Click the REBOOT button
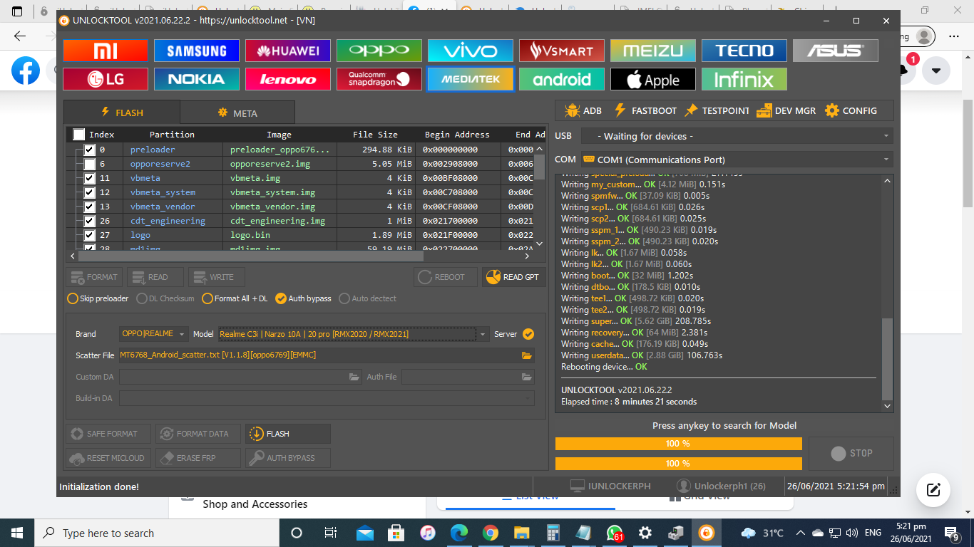 pyautogui.click(x=446, y=277)
